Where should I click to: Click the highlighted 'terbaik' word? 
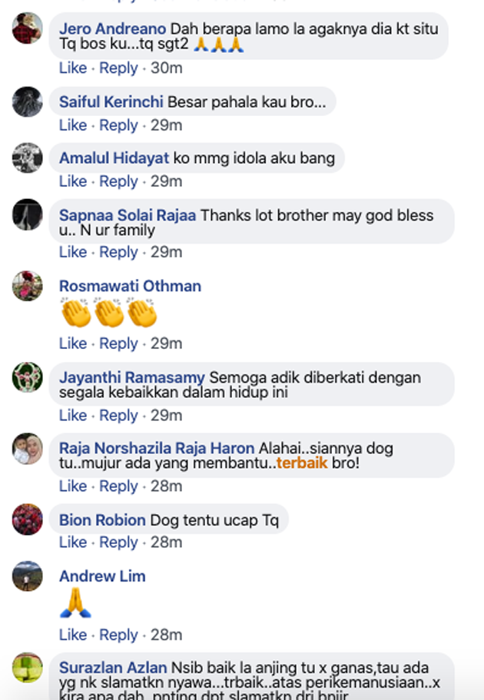[x=302, y=463]
